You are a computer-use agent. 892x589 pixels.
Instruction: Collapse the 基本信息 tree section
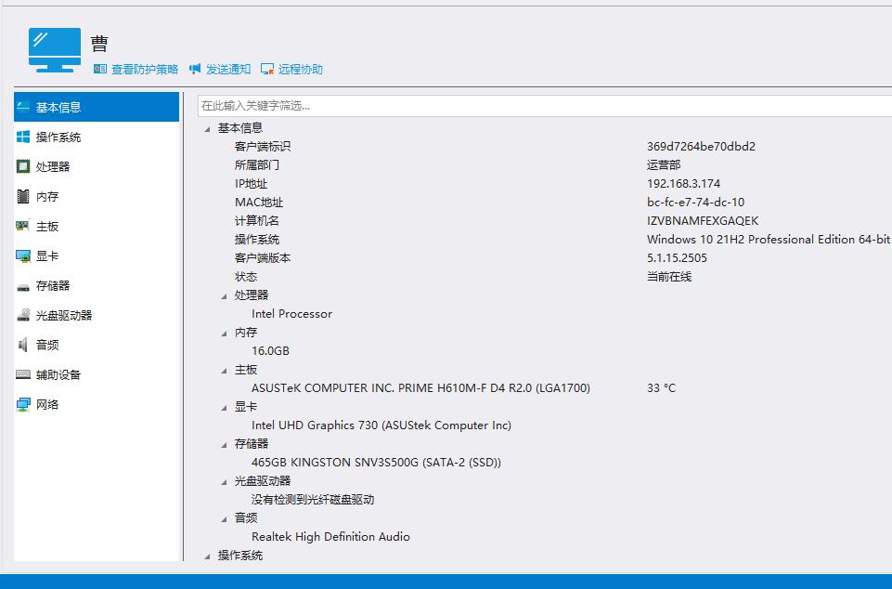(208, 129)
